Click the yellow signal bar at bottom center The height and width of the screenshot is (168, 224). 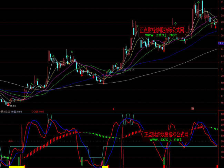point(105,167)
